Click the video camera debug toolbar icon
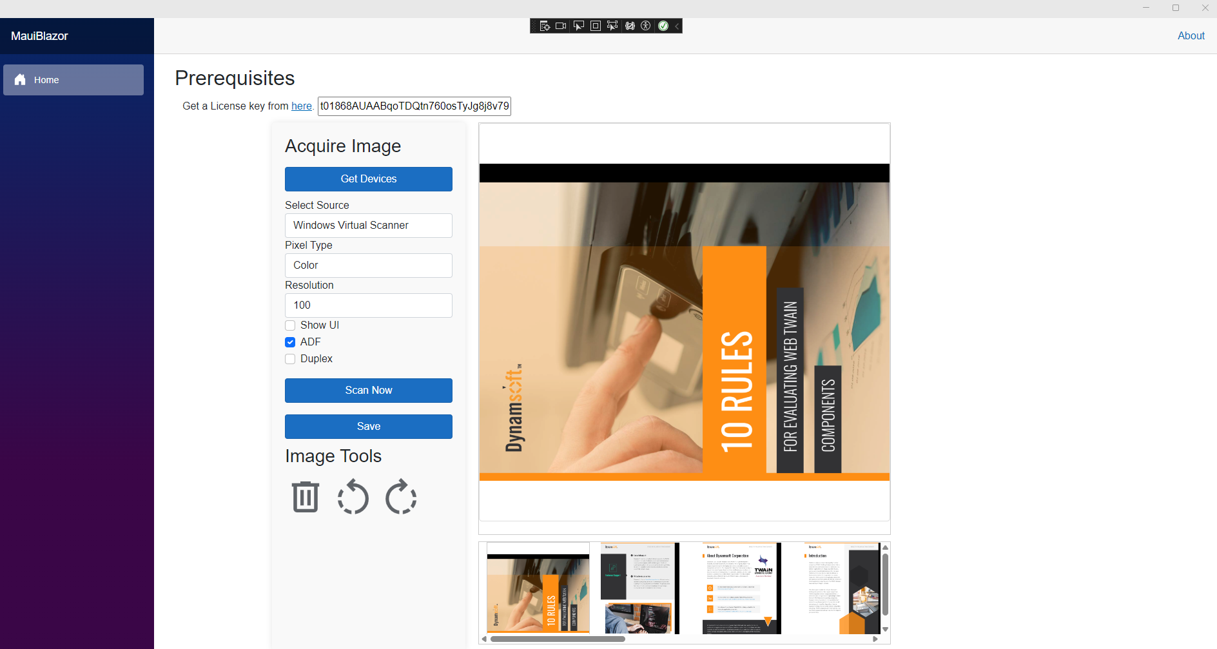This screenshot has width=1217, height=649. tap(561, 26)
